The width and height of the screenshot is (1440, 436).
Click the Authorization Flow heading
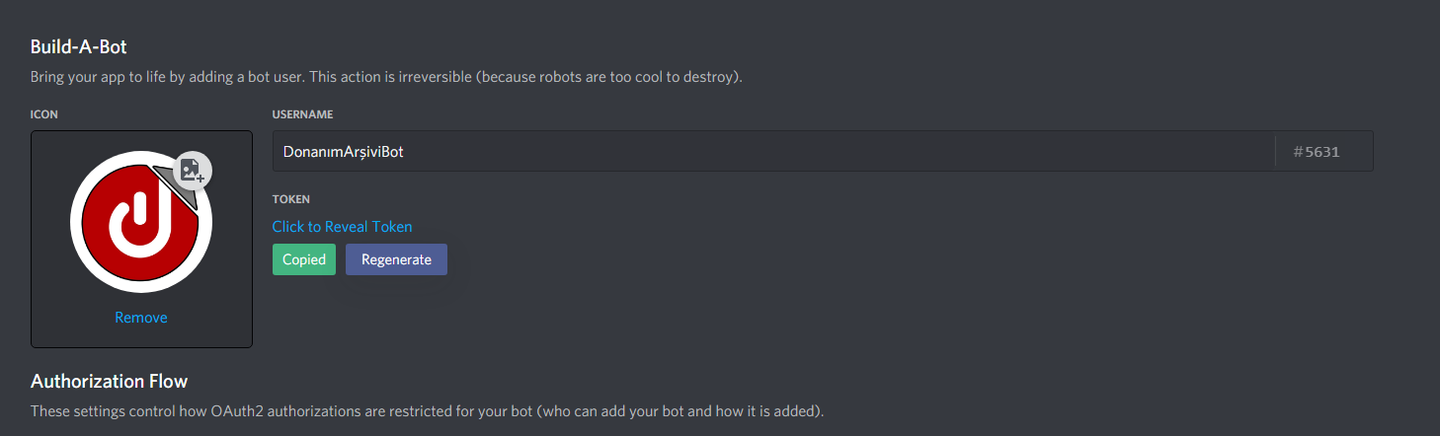click(x=109, y=381)
